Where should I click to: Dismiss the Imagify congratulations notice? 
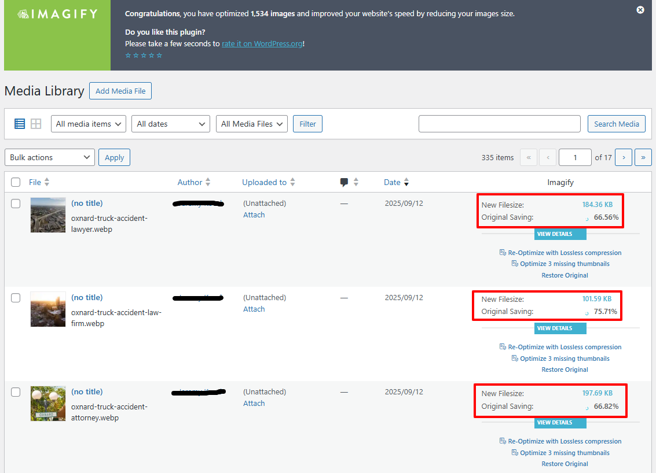pos(640,10)
